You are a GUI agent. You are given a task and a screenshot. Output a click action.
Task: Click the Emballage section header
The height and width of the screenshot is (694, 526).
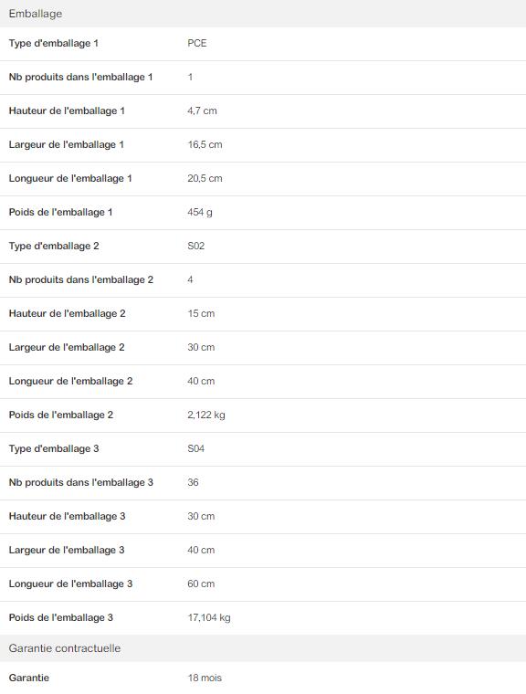click(x=263, y=14)
